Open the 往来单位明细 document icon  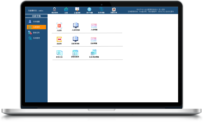pos(94,52)
